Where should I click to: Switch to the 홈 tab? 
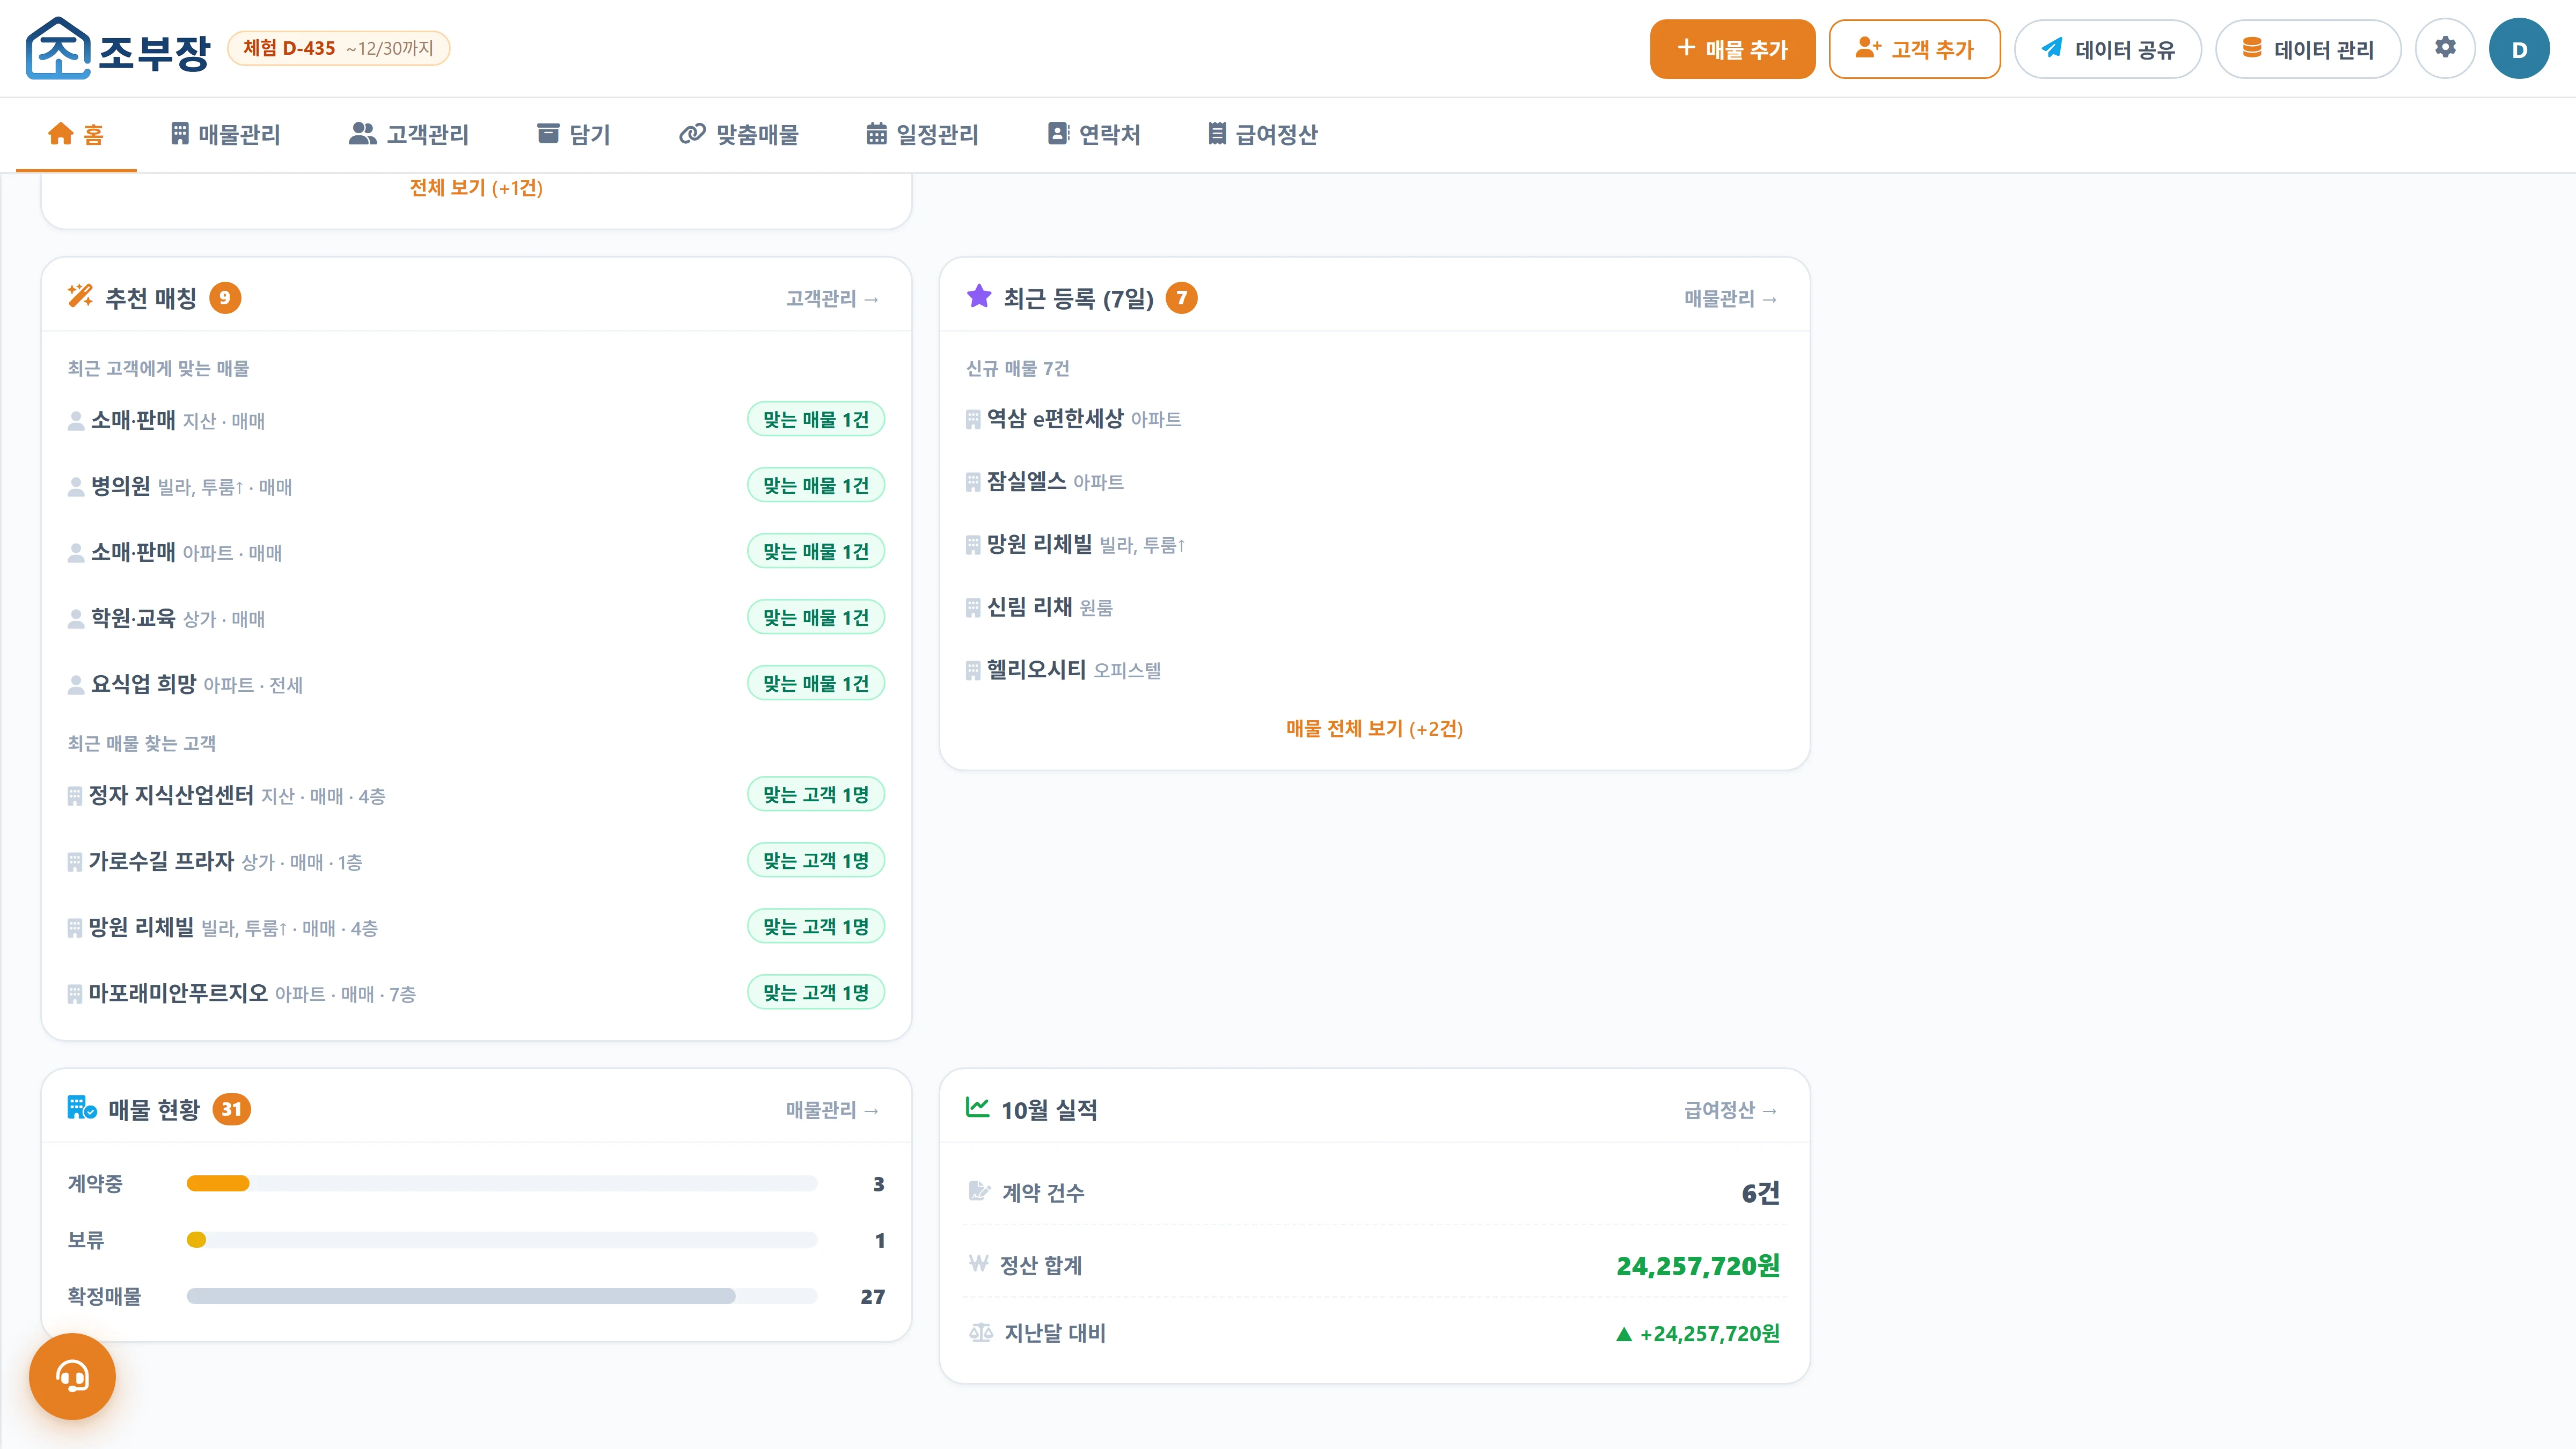pyautogui.click(x=76, y=134)
